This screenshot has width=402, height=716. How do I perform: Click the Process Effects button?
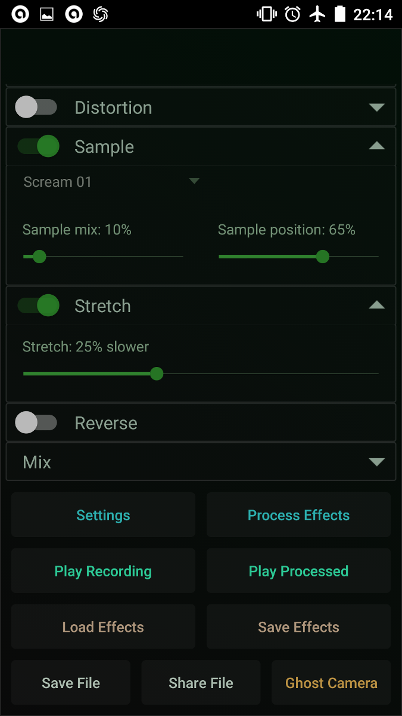(298, 515)
